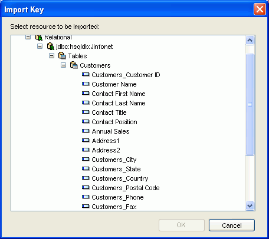This screenshot has width=269, height=239.
Task: Click the Relational node icon
Action: 39,37
